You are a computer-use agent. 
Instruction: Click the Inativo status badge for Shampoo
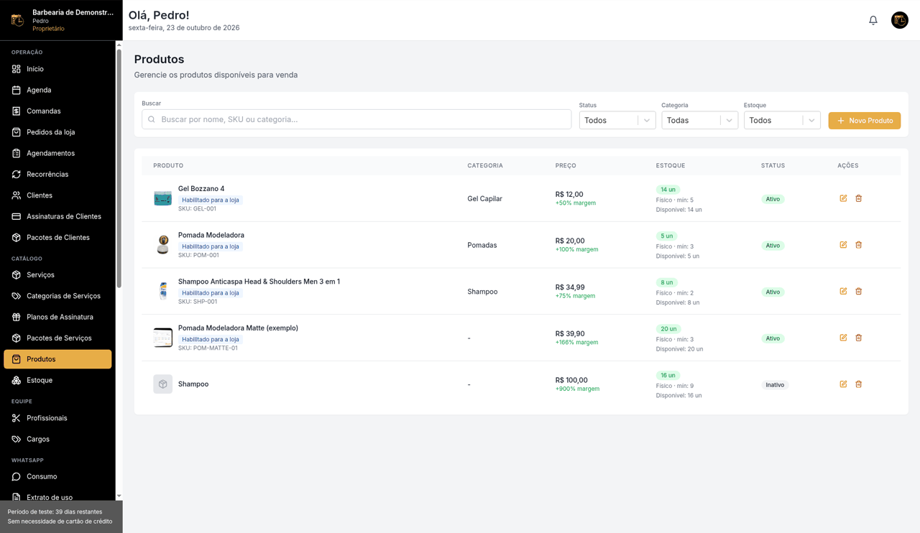pyautogui.click(x=775, y=385)
